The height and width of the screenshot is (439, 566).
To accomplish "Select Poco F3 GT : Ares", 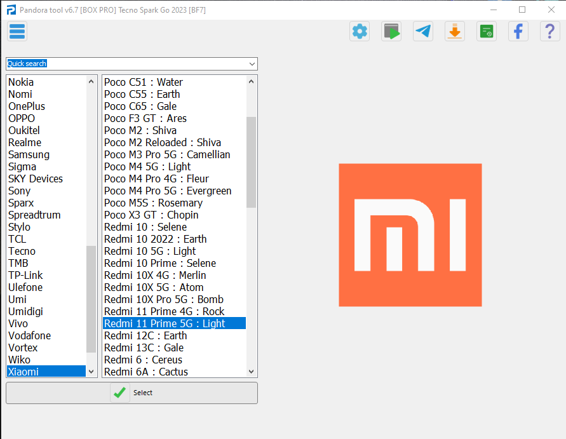I will pos(174,118).
